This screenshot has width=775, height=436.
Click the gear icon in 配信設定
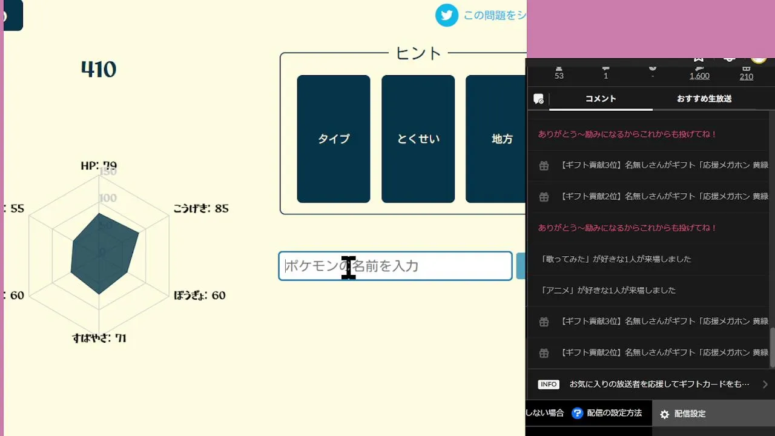point(664,414)
